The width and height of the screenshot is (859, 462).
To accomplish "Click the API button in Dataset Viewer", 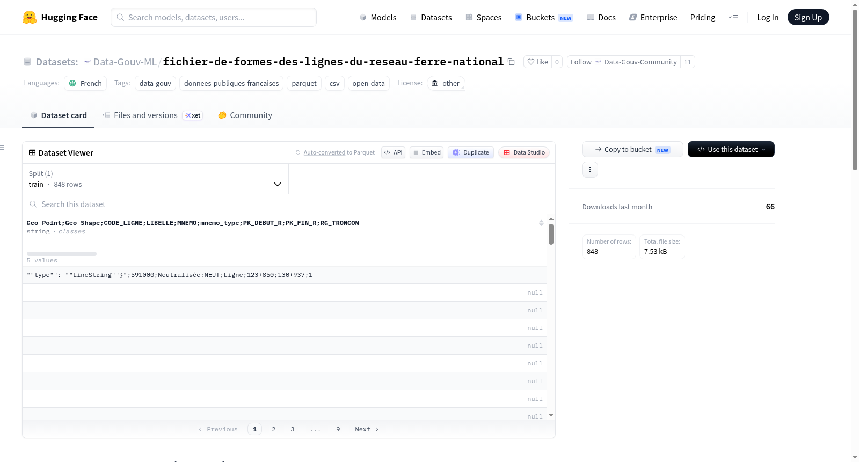I will pos(393,152).
